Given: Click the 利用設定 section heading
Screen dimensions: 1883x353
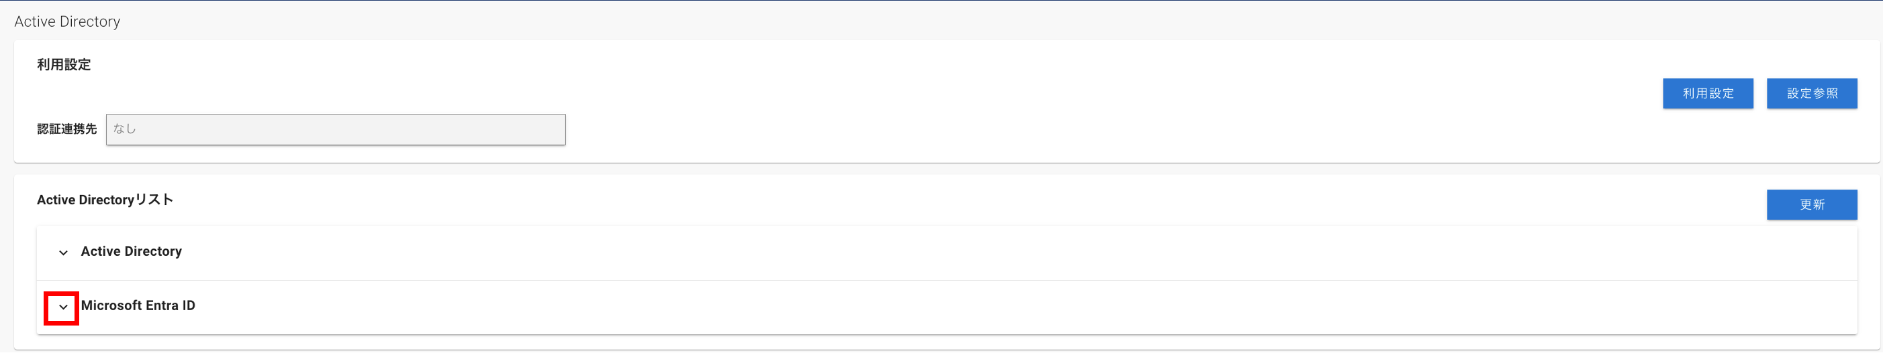Looking at the screenshot, I should click(x=64, y=65).
